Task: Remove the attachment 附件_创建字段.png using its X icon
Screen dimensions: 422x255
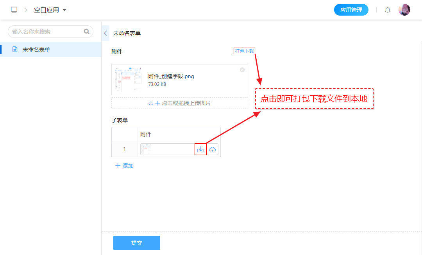Action: [242, 70]
